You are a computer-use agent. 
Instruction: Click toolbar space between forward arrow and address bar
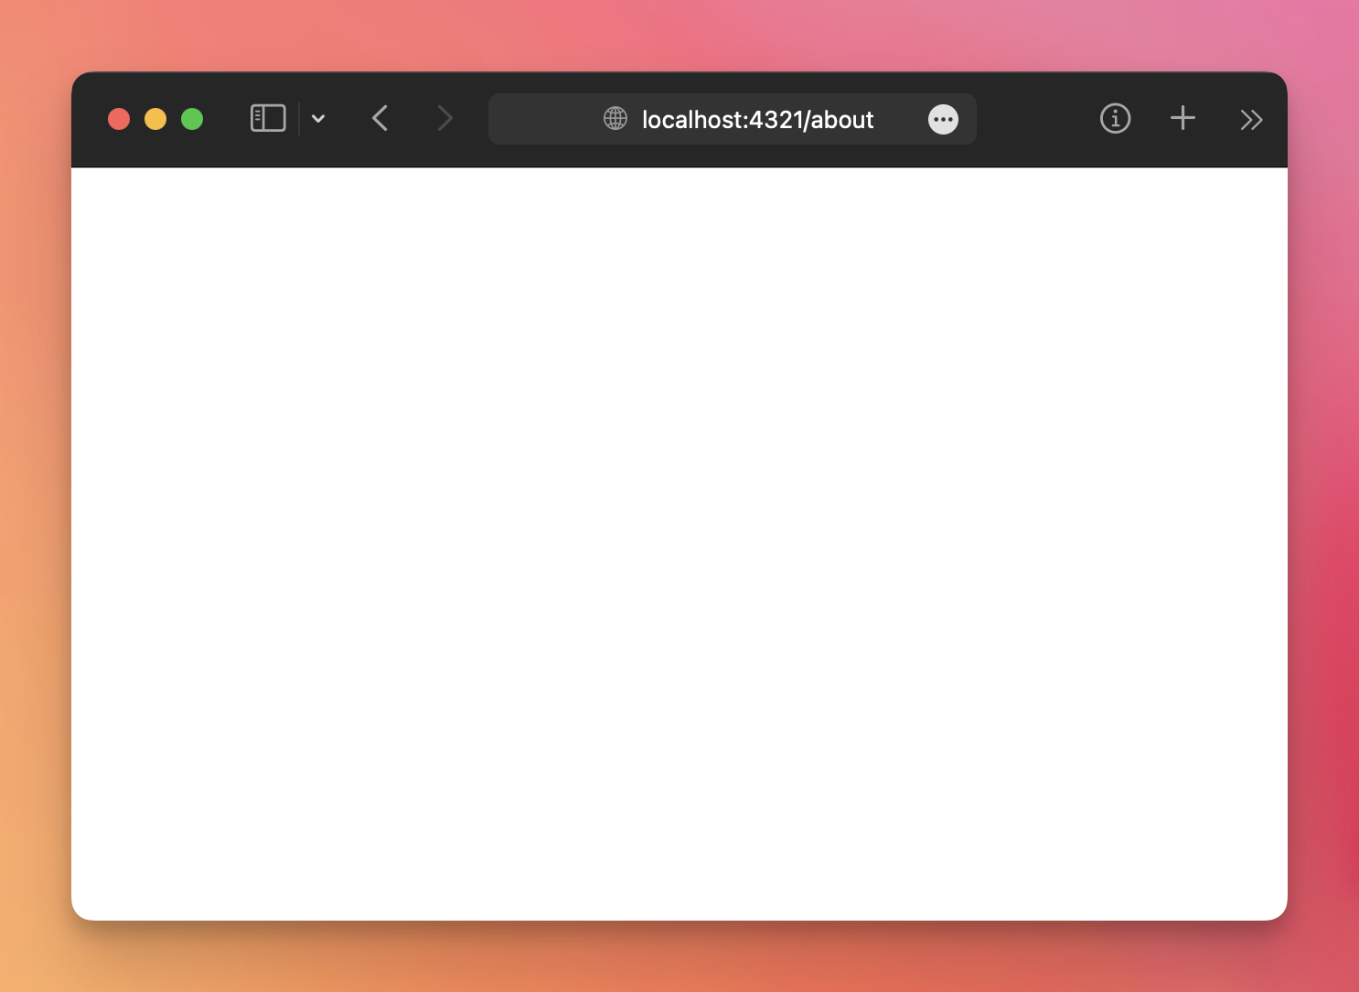pyautogui.click(x=473, y=119)
